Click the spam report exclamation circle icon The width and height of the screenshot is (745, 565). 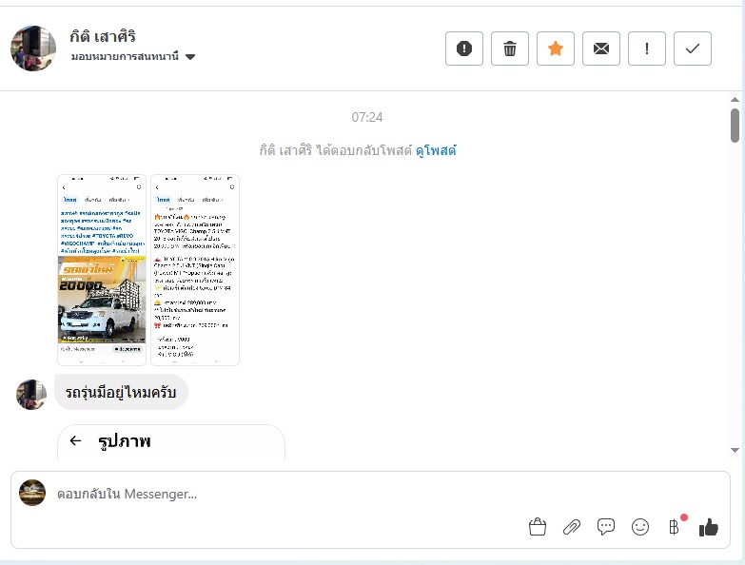pyautogui.click(x=464, y=49)
